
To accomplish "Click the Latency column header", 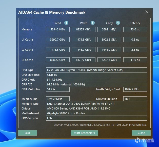I will point(135,23).
